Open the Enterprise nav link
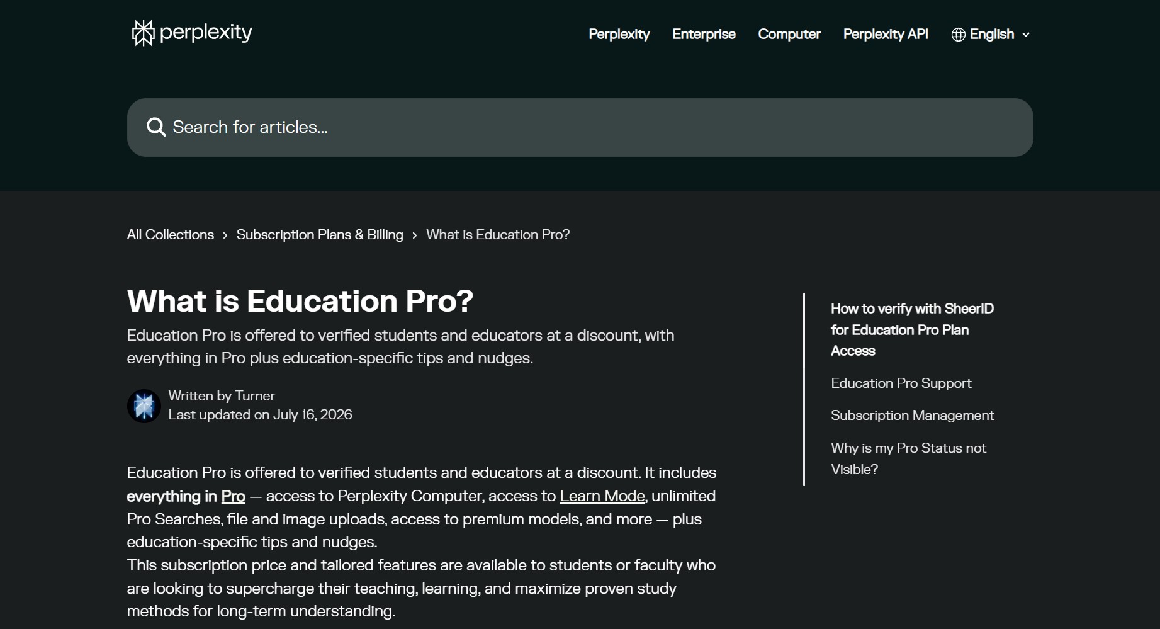 click(704, 35)
